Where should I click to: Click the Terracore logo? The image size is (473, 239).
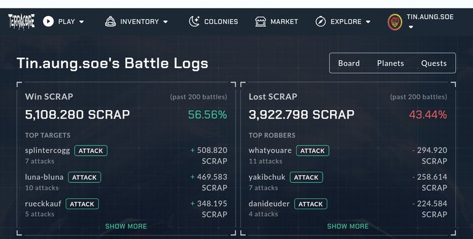click(22, 22)
